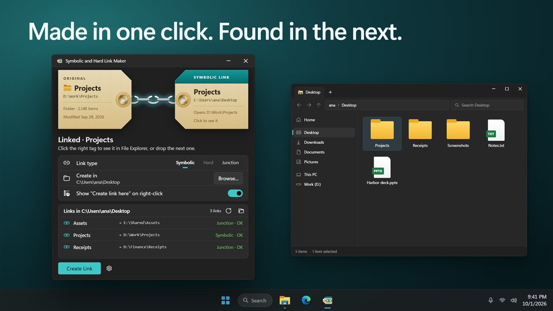Screen dimensions: 553x311
Task: Switch link type to Hard
Action: [208, 163]
